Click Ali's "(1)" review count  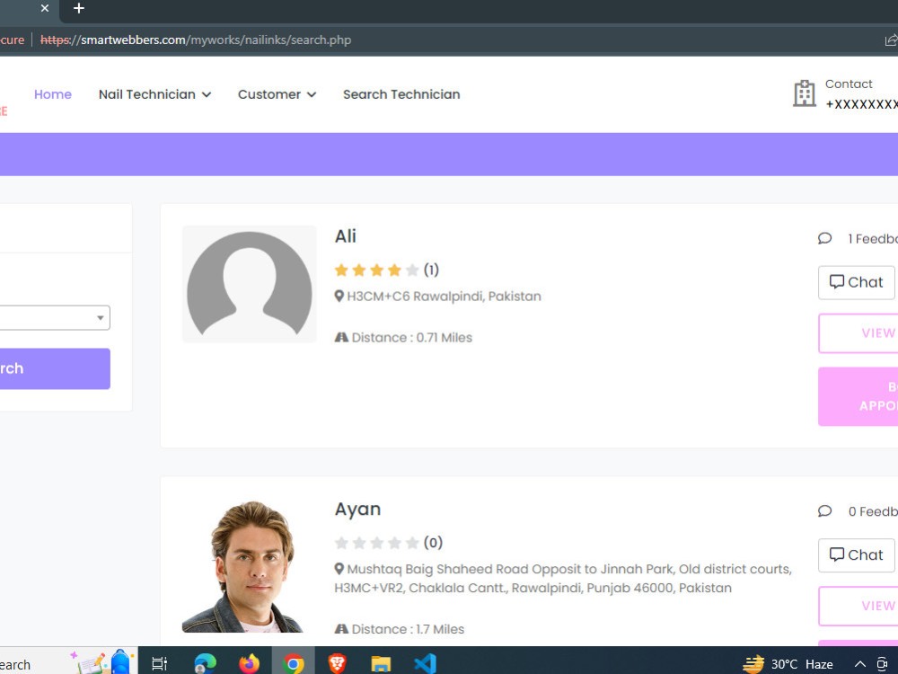(431, 270)
